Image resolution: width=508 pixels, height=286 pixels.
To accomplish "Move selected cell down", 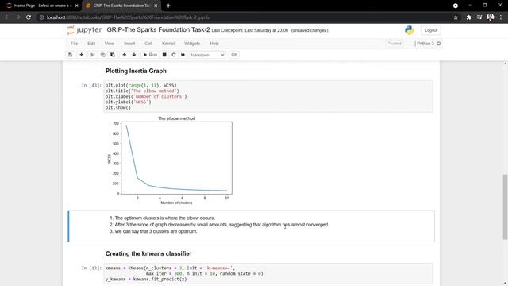I will click(134, 55).
